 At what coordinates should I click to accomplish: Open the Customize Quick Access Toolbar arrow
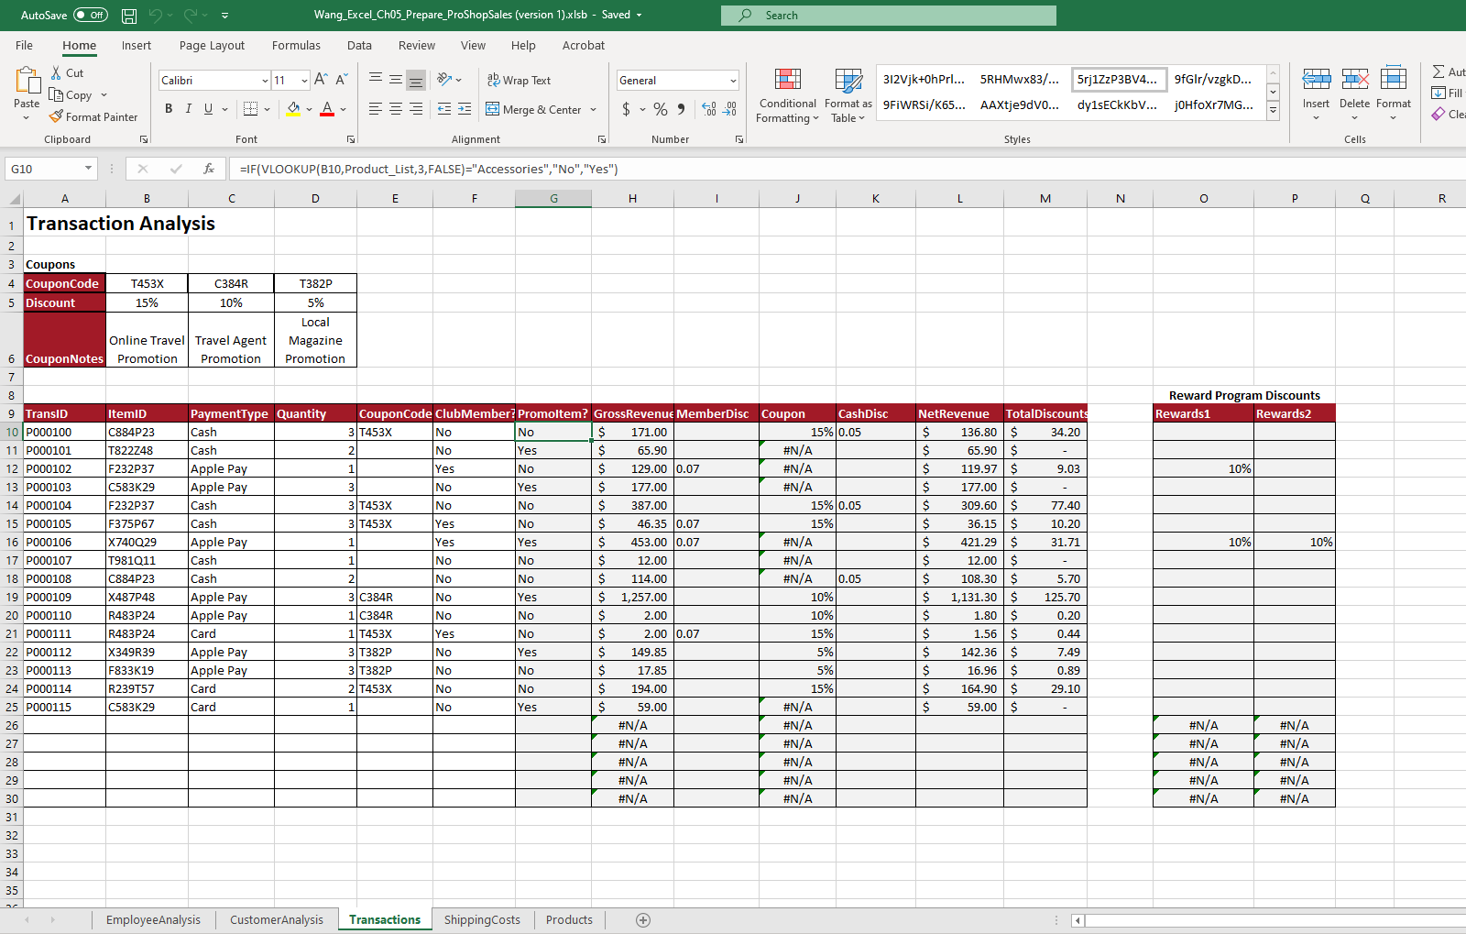tap(225, 16)
